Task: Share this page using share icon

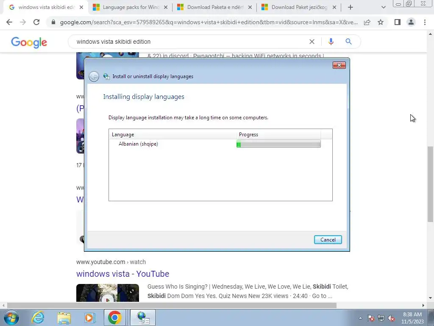Action: [x=367, y=22]
